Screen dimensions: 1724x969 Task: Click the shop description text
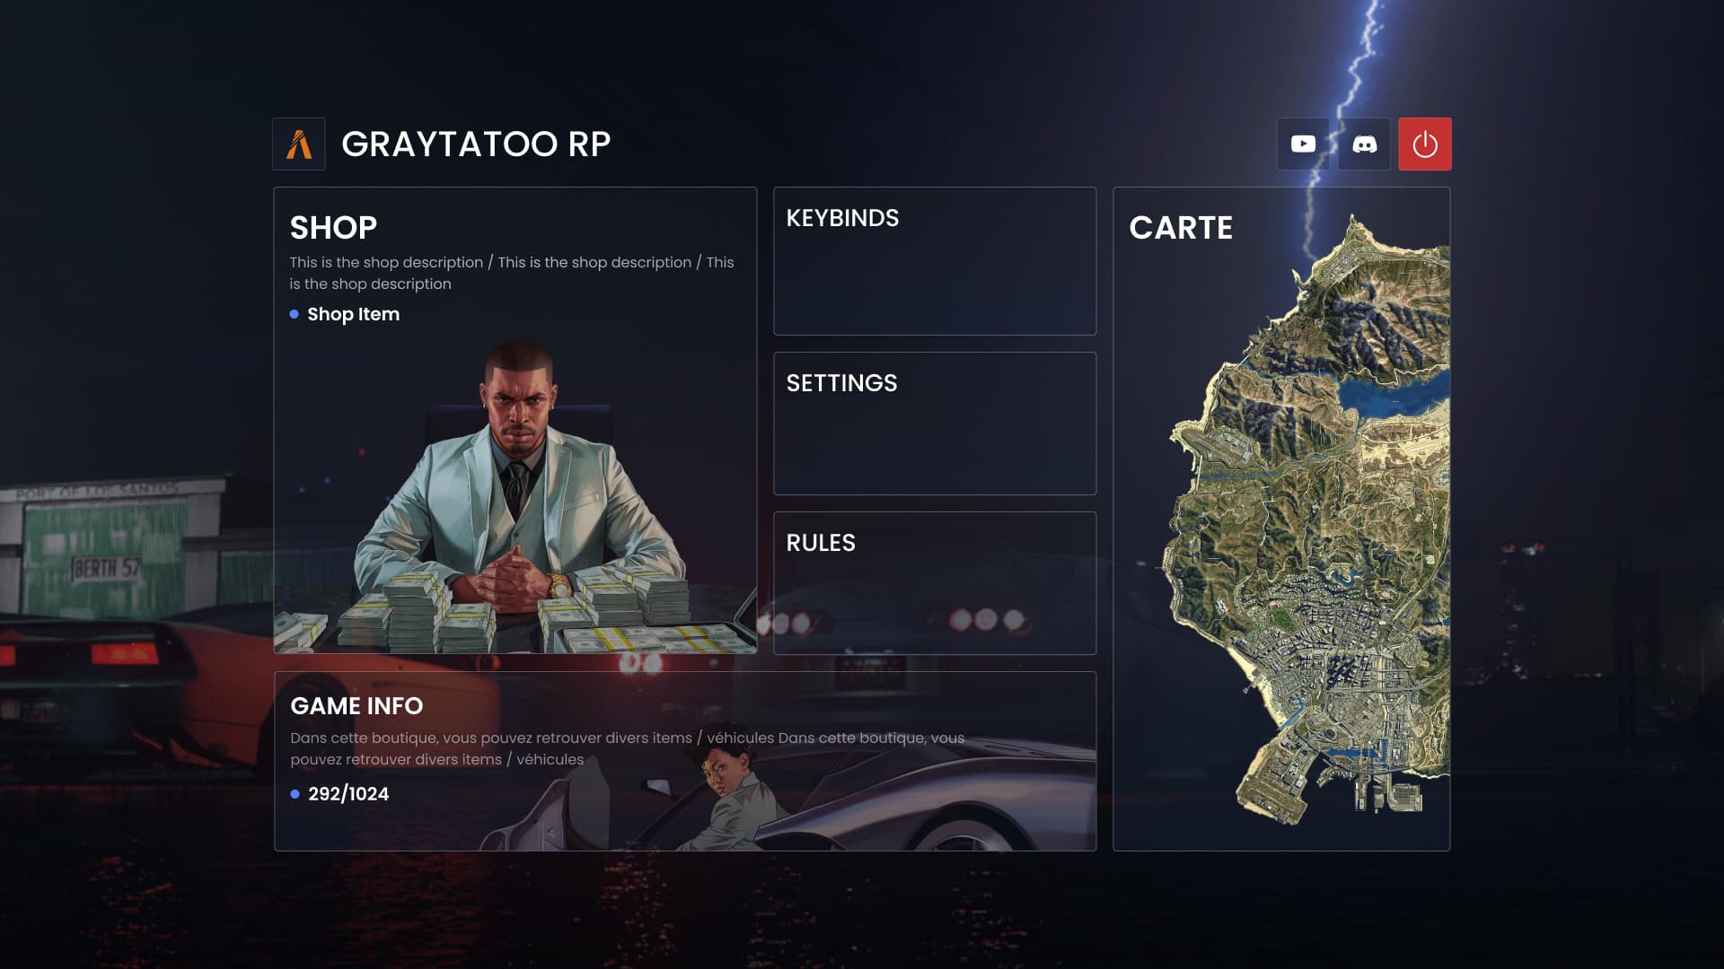512,273
